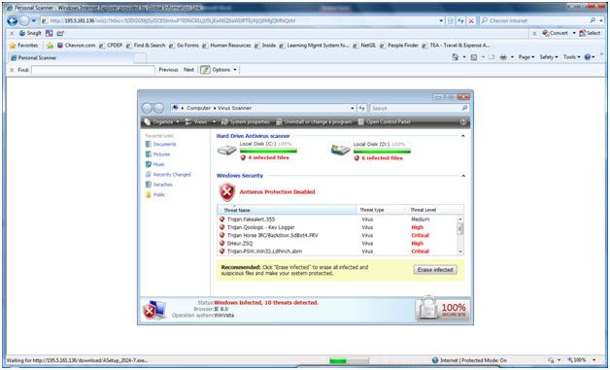Open the Inside favorites link
The image size is (610, 370).
(x=265, y=45)
